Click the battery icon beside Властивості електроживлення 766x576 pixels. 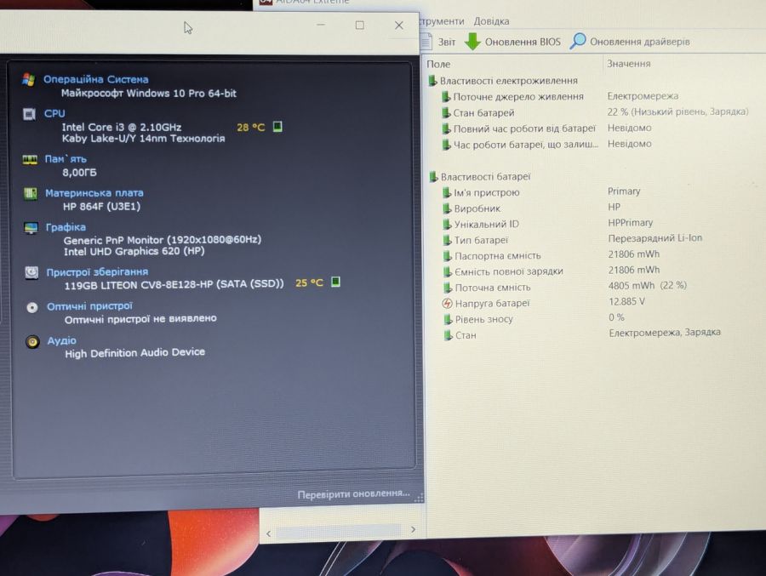pos(433,81)
